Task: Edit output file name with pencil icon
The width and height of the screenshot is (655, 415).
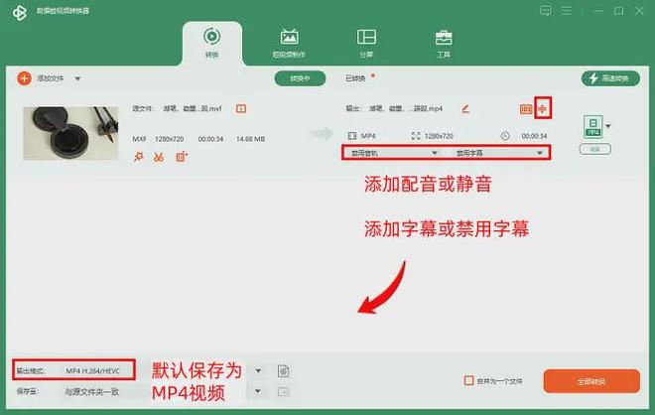Action: pos(465,108)
